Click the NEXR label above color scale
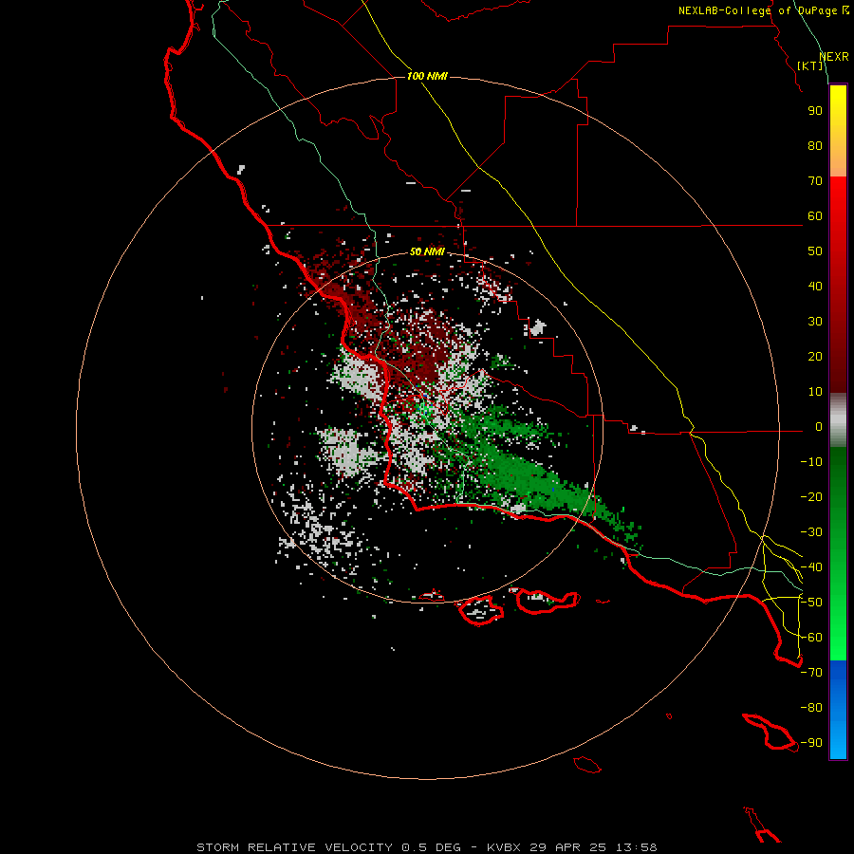The width and height of the screenshot is (854, 854). coord(834,57)
